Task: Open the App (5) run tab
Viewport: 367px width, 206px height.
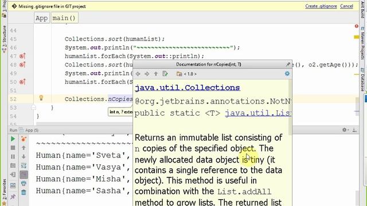Action: [29, 130]
